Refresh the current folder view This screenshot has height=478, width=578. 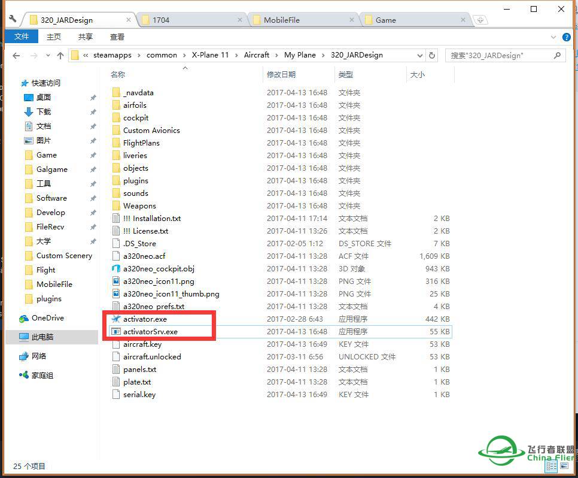[x=431, y=55]
